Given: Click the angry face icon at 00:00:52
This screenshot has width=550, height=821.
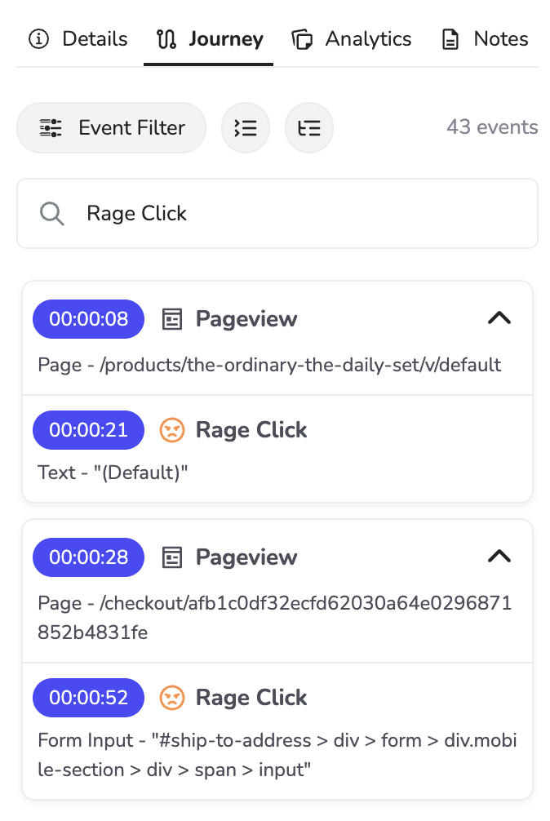Looking at the screenshot, I should click(x=171, y=698).
